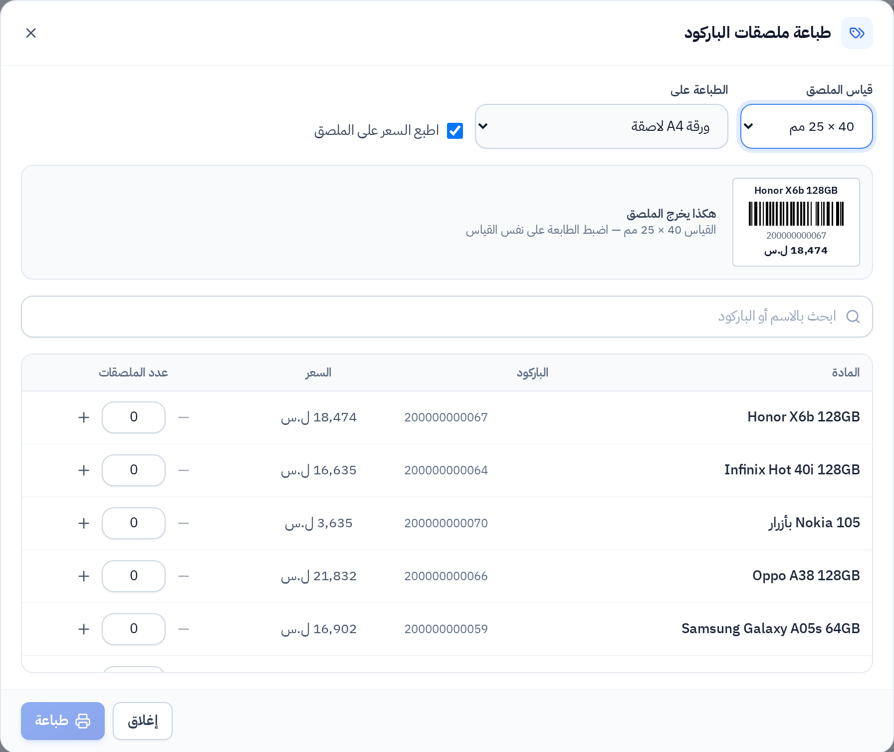The width and height of the screenshot is (894, 752).
Task: Uncheck اطبع السعر على الملصق checkbox
Action: (x=455, y=131)
